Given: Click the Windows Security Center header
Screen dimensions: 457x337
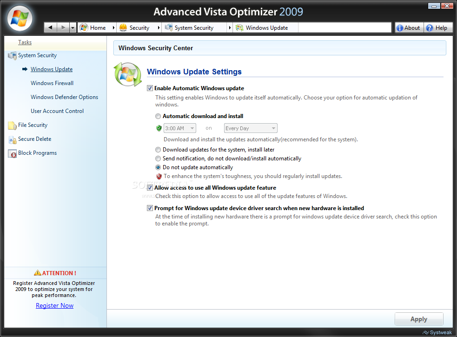Looking at the screenshot, I should pyautogui.click(x=156, y=48).
